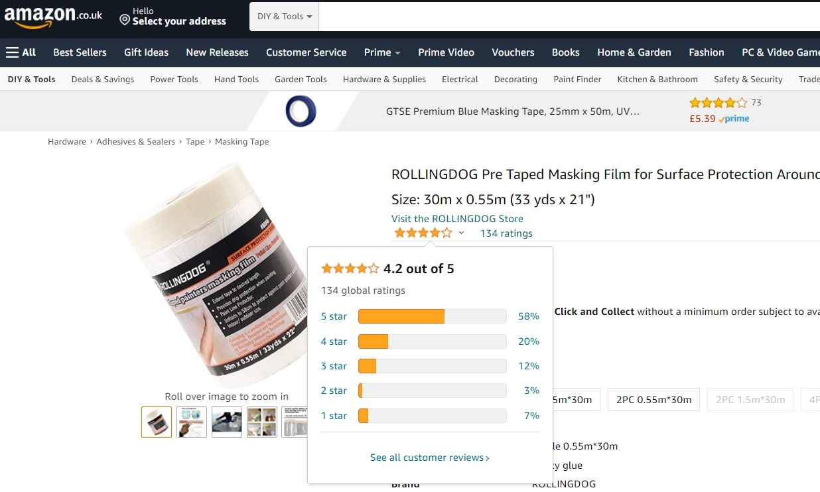Select the third product image thumbnail

click(227, 422)
